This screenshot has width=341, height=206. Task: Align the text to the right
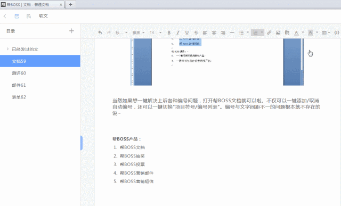(x=223, y=32)
